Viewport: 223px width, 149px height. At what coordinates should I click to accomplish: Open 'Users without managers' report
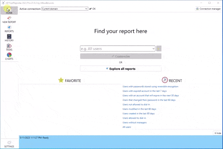[x=134, y=122]
